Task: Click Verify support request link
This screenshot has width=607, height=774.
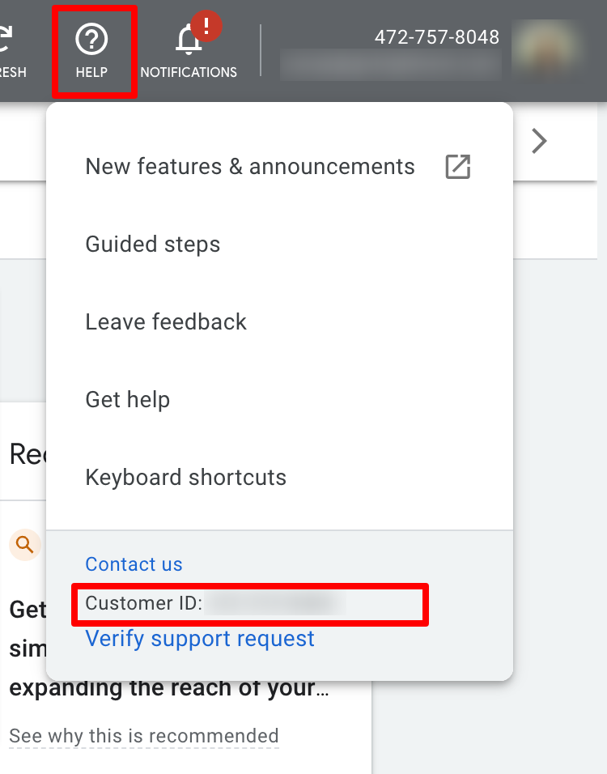Action: click(x=200, y=639)
